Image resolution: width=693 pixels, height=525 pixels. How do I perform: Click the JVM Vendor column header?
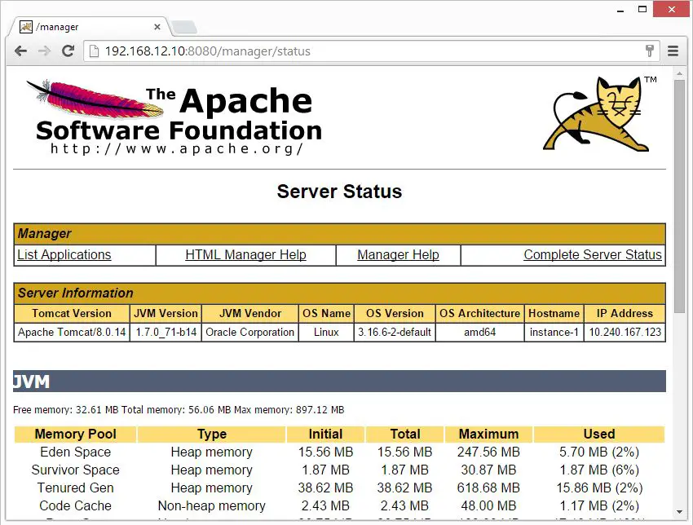(x=250, y=313)
